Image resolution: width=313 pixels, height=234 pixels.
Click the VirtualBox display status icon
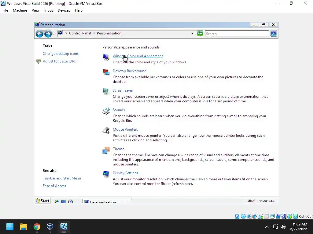272,216
